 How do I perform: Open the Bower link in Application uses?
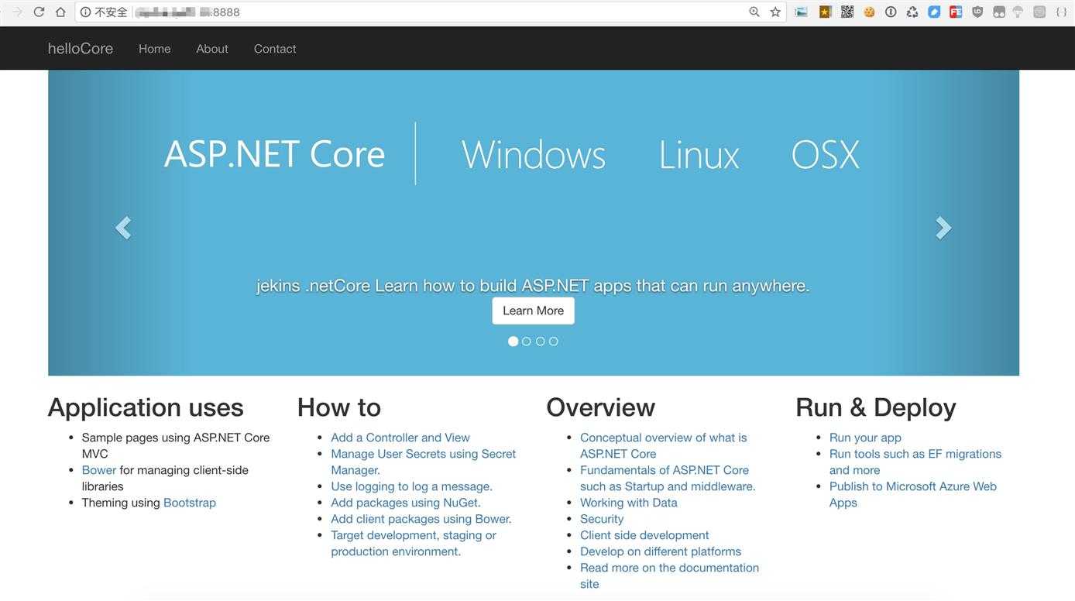(99, 470)
